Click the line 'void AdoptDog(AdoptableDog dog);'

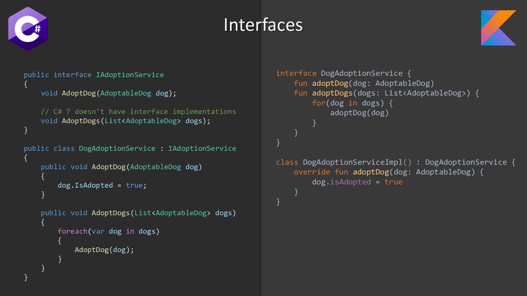pyautogui.click(x=109, y=93)
